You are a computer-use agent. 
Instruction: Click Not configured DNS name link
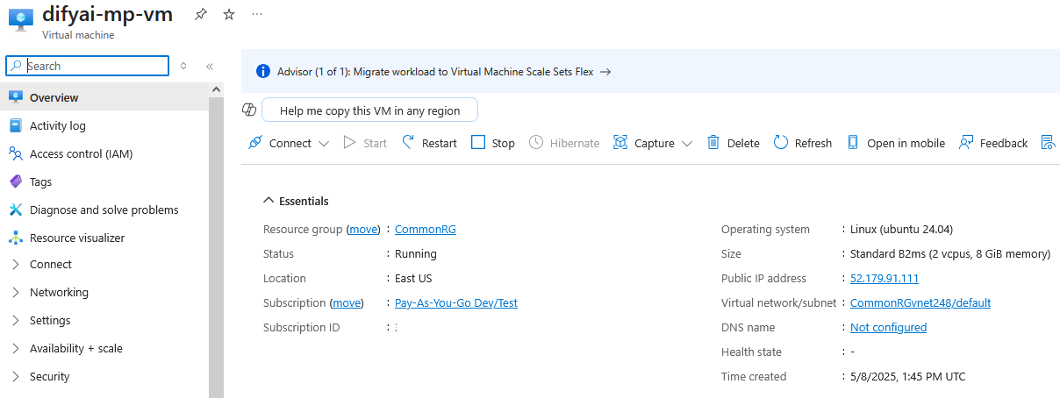(x=888, y=327)
